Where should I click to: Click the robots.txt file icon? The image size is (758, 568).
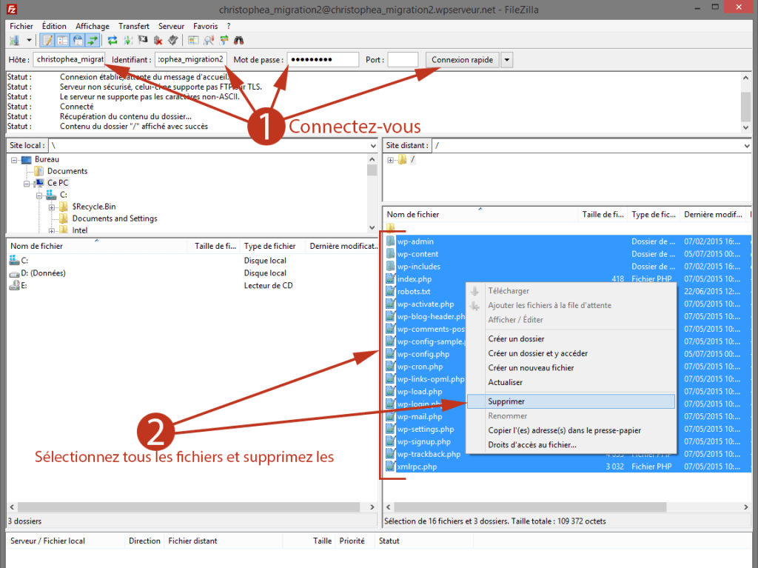(x=391, y=291)
